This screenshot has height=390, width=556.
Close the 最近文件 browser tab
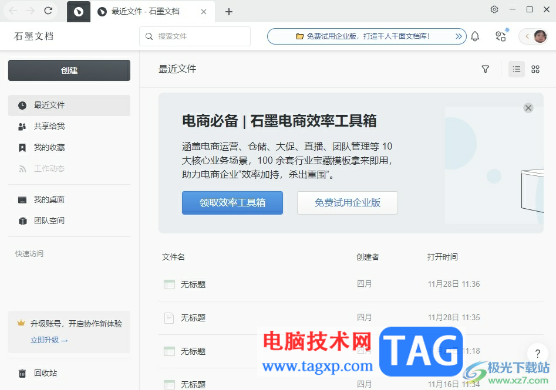tap(204, 12)
